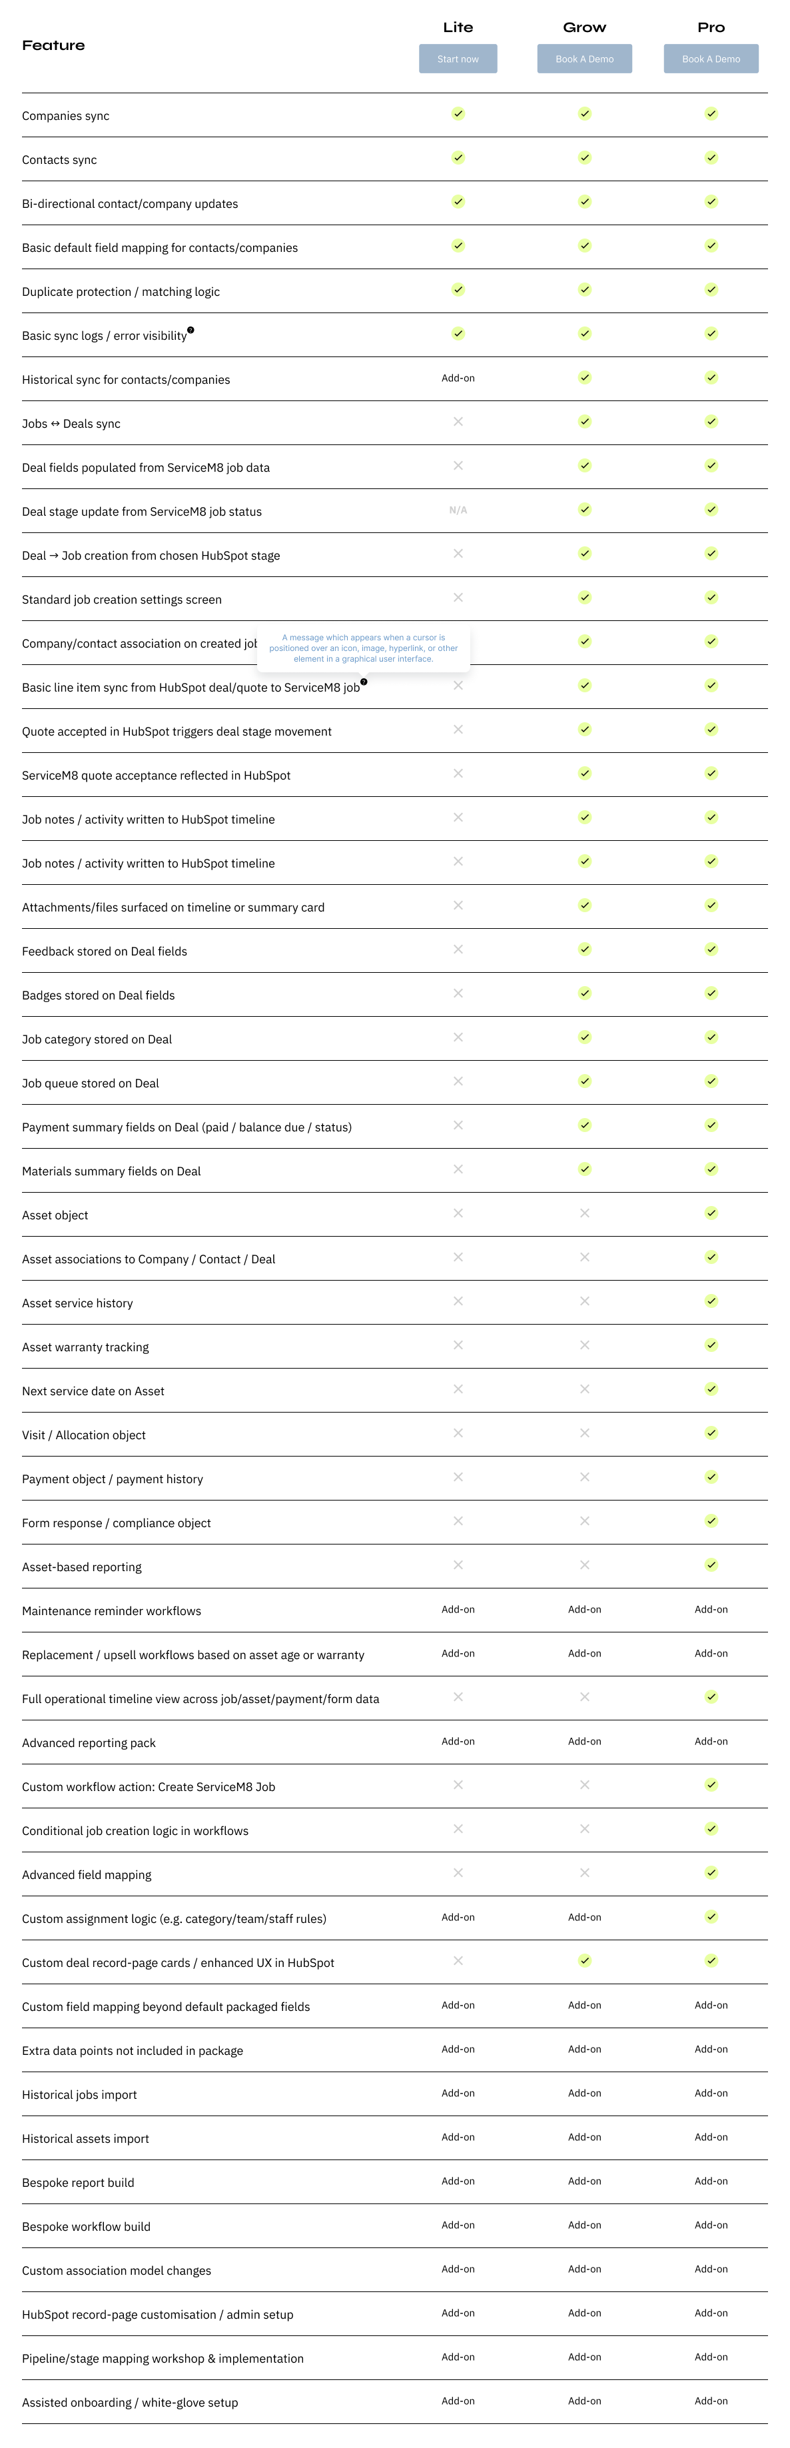Click Add-on for Maintenance reminder workflows under Pro
This screenshot has width=790, height=2448.
click(x=710, y=1609)
